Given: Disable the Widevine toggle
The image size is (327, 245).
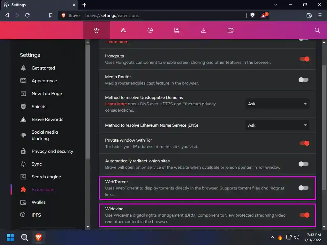Looking at the screenshot, I should pos(304,215).
